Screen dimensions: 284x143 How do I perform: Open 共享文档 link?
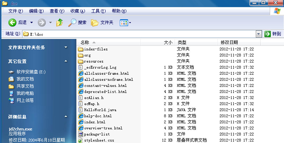click(25, 86)
